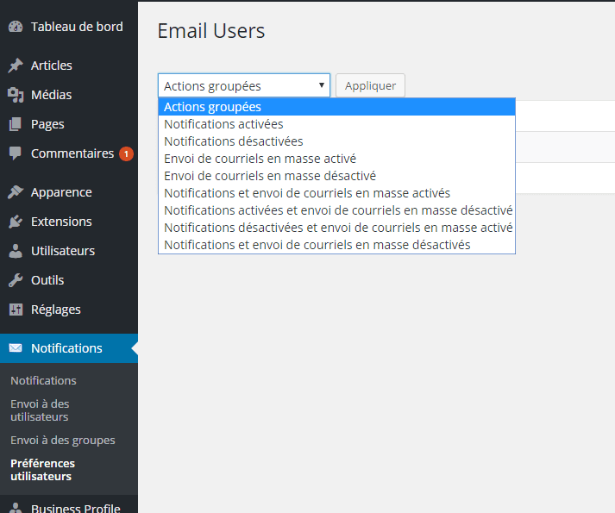This screenshot has width=615, height=513.
Task: Click the Réglages sliders icon
Action: point(16,310)
